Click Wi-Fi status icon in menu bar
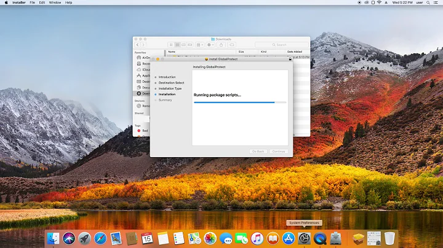This screenshot has height=248, width=443. (379, 2)
